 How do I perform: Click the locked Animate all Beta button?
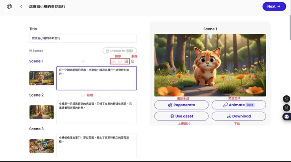120,51
